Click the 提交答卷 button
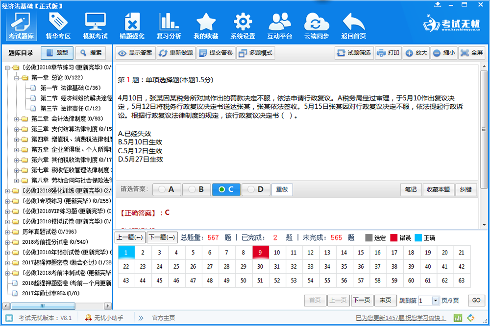This screenshot has width=490, height=326. pos(216,53)
